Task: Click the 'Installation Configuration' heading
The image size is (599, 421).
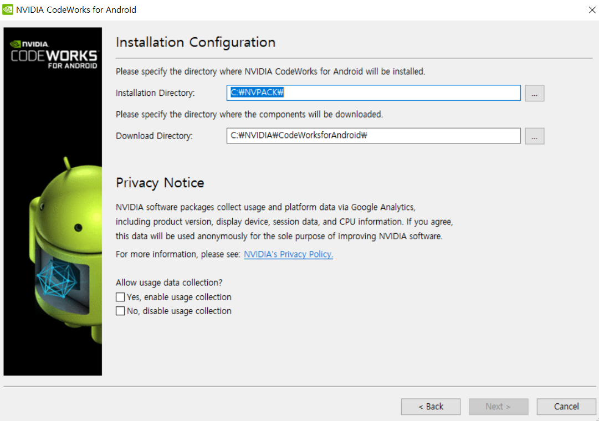Action: [x=196, y=43]
